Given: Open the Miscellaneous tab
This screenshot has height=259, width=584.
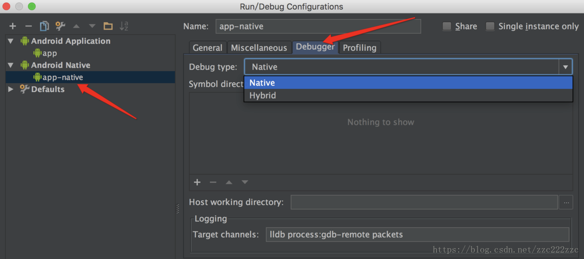Looking at the screenshot, I should 259,47.
